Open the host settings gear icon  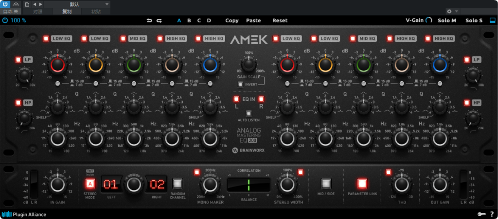(x=449, y=11)
